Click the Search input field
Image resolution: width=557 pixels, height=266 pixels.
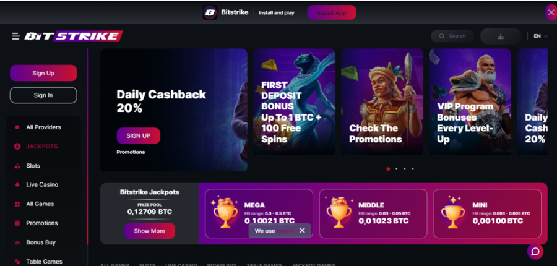452,36
